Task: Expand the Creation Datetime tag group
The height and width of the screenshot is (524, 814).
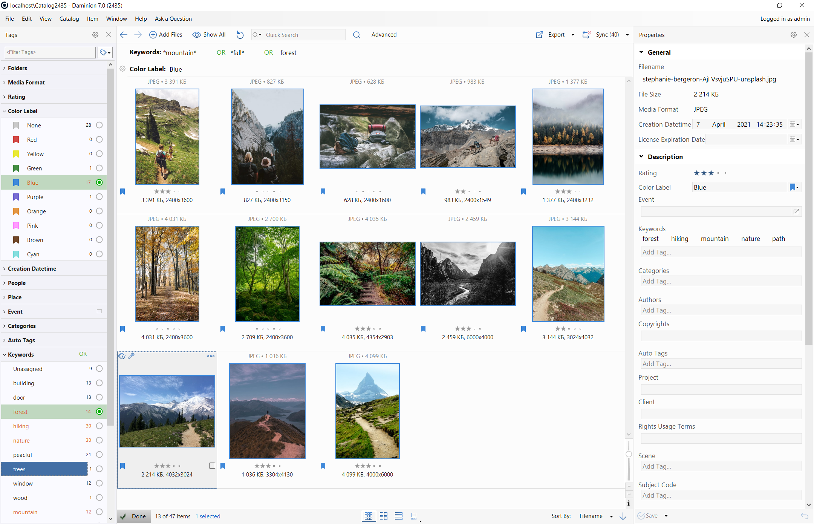Action: (32, 268)
